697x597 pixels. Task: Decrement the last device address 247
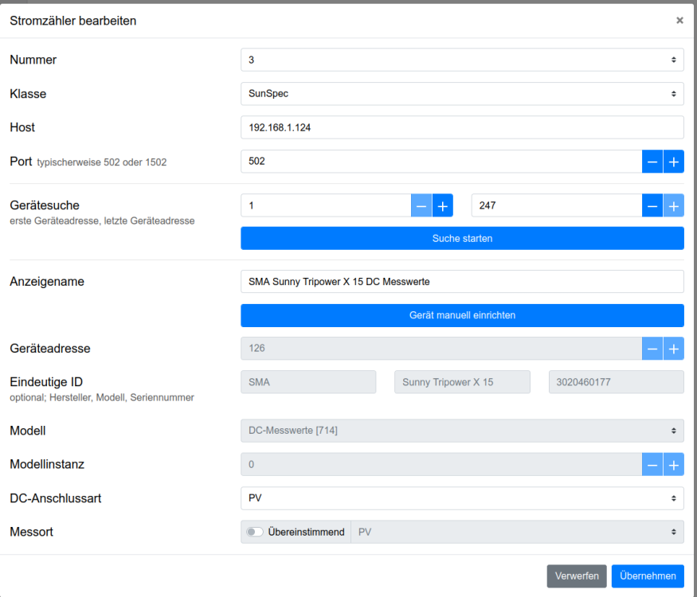click(652, 205)
